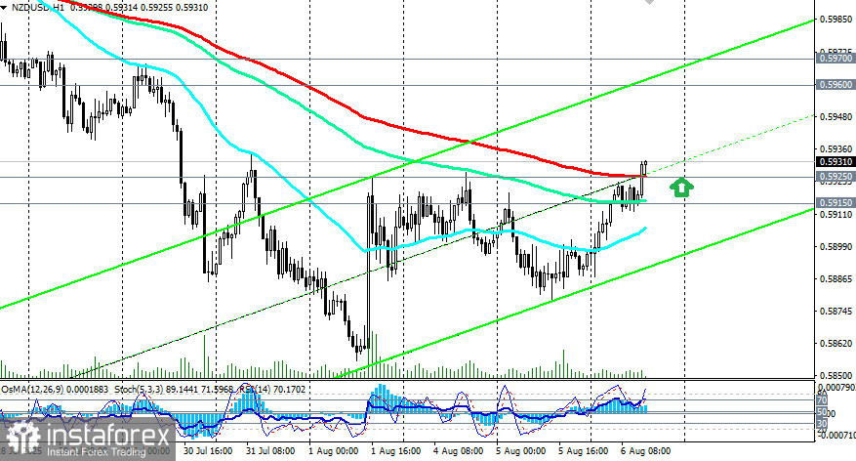Screen dimensions: 856x461
Task: Click the Stoch(5,3,3) indicator label
Action: tap(139, 390)
